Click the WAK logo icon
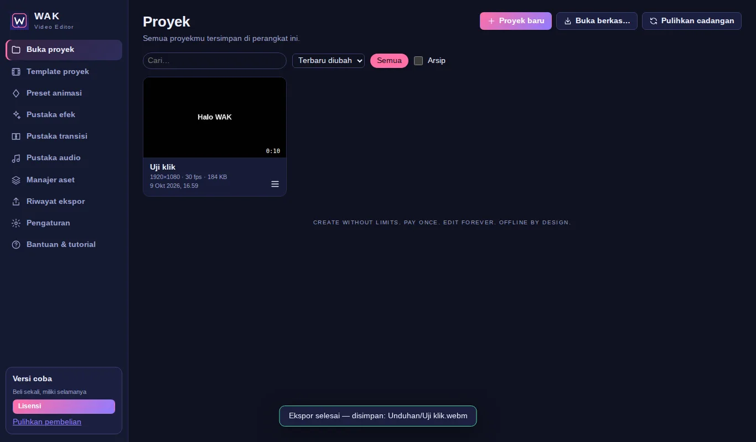Screen dimensions: 756x442 tap(19, 21)
